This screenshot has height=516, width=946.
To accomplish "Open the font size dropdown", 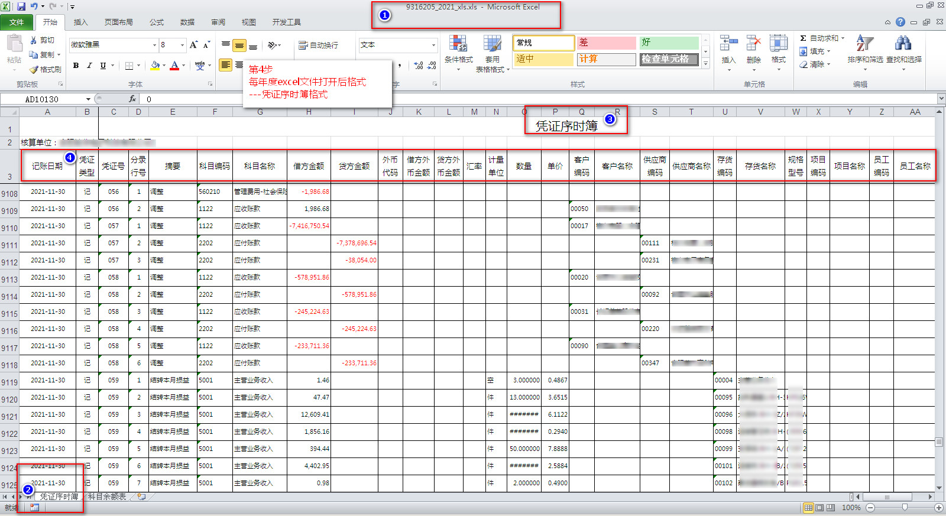I will 182,45.
